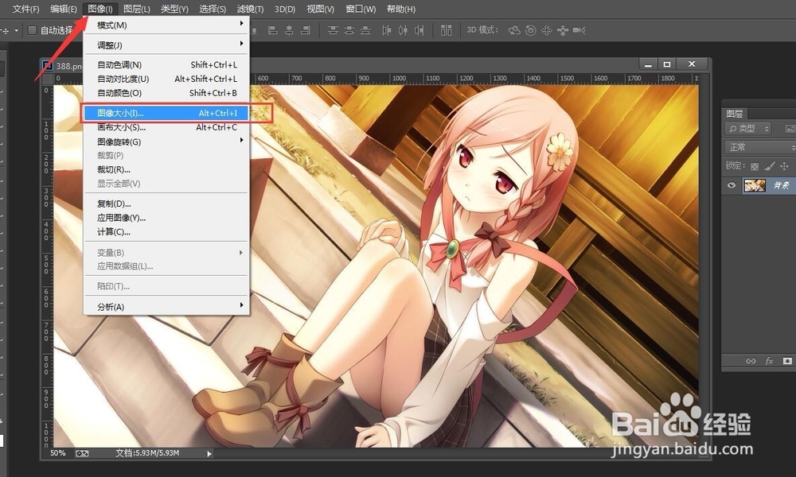Screen dimensions: 796x477
Task: Select the 3D pan mode icon
Action: pos(547,30)
